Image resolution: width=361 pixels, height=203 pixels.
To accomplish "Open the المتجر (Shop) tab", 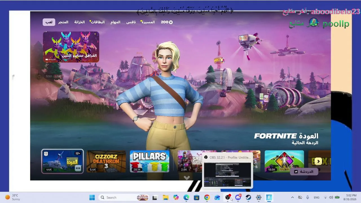I will tap(63, 22).
